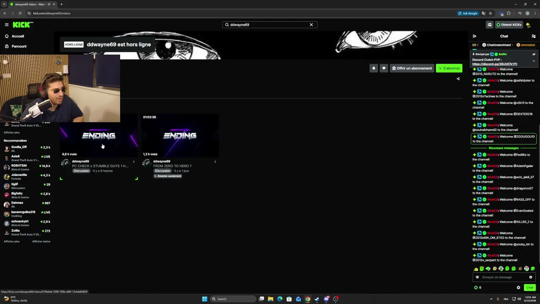Open the PC CHECK x STUMBLE GUYS video thumbnail

click(x=99, y=136)
